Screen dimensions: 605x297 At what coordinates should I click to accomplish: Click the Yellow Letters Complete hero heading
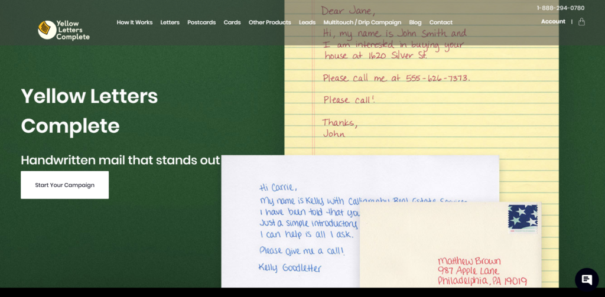89,110
